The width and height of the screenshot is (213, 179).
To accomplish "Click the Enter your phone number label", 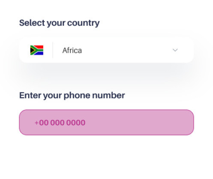I will 72,95.
